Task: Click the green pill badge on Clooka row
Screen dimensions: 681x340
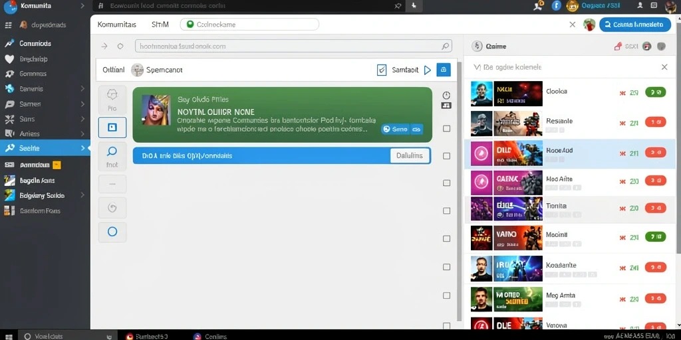Action: coord(655,92)
